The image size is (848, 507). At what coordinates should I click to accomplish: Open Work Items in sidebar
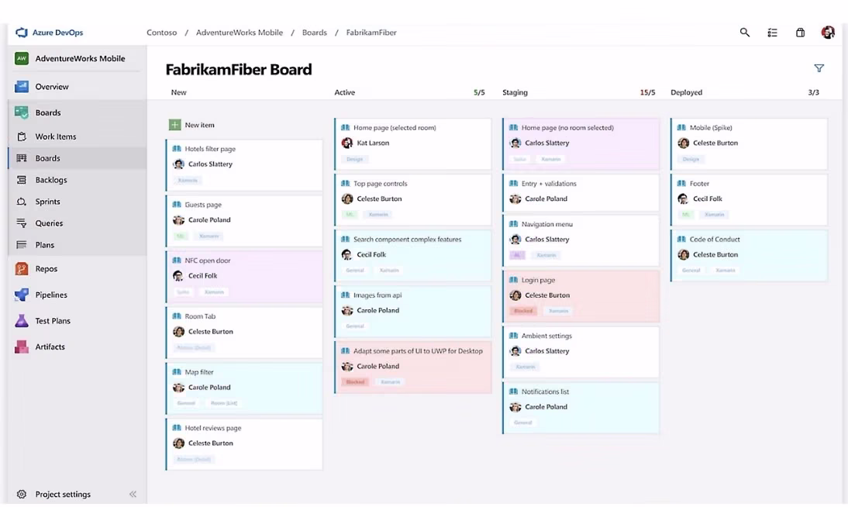pos(56,136)
